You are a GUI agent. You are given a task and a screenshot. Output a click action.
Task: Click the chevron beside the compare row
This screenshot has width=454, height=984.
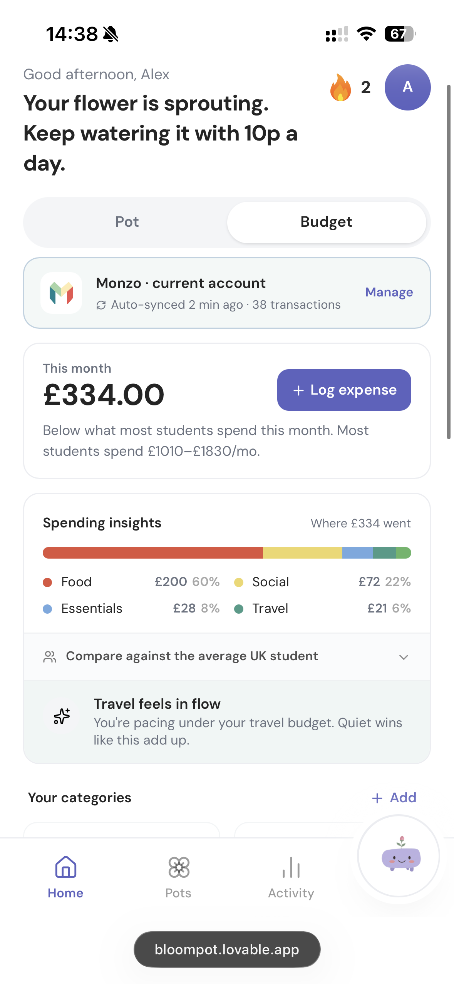click(x=404, y=657)
